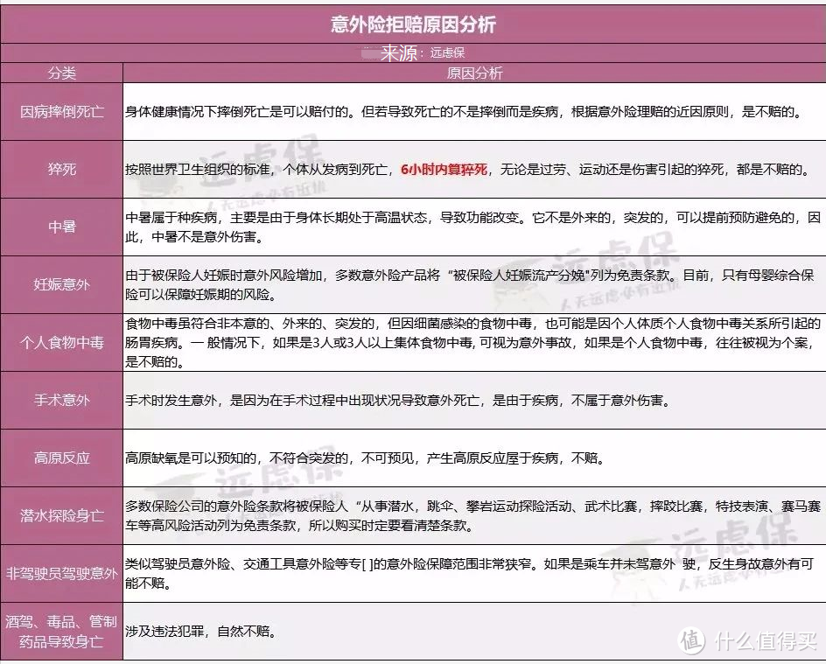This screenshot has height=664, width=826.
Task: Click the explanation starting '多数保险公司的意外险条款'
Action: (472, 515)
